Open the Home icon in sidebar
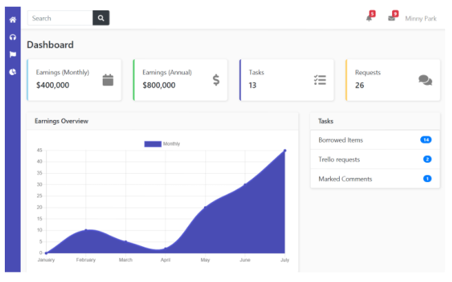Screen dimensions: 452x282 [x=12, y=19]
